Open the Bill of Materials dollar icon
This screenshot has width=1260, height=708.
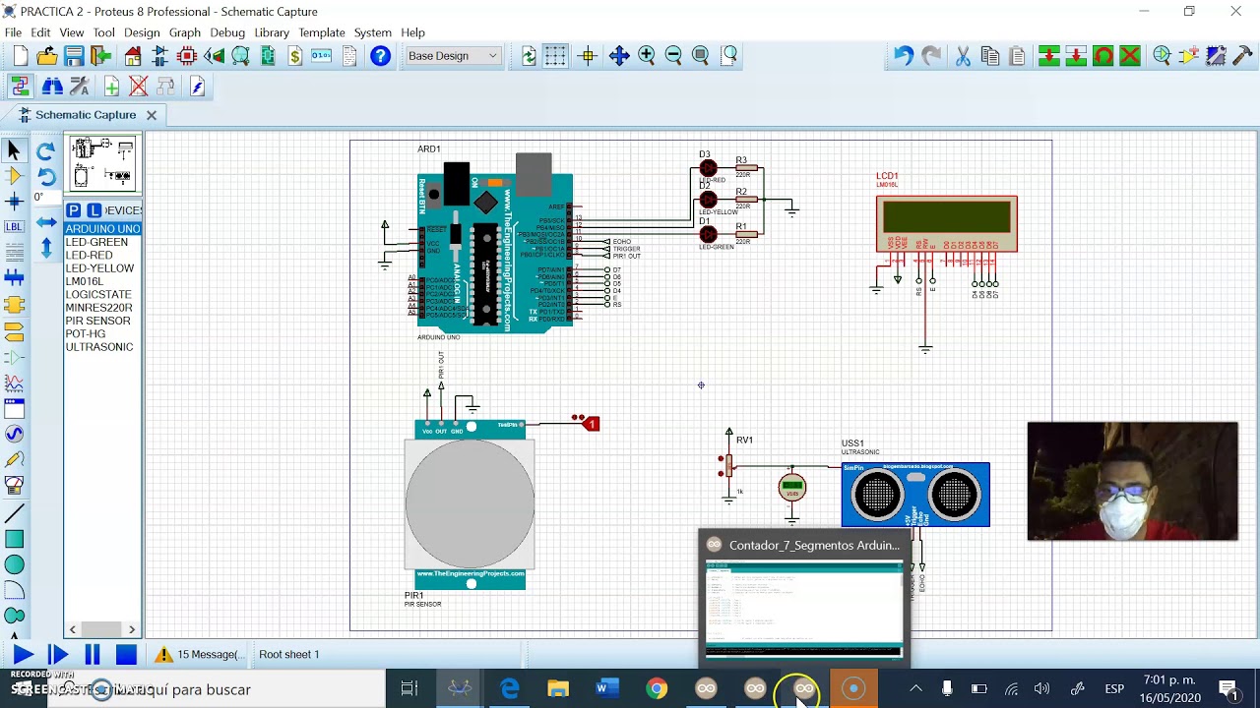[x=294, y=56]
